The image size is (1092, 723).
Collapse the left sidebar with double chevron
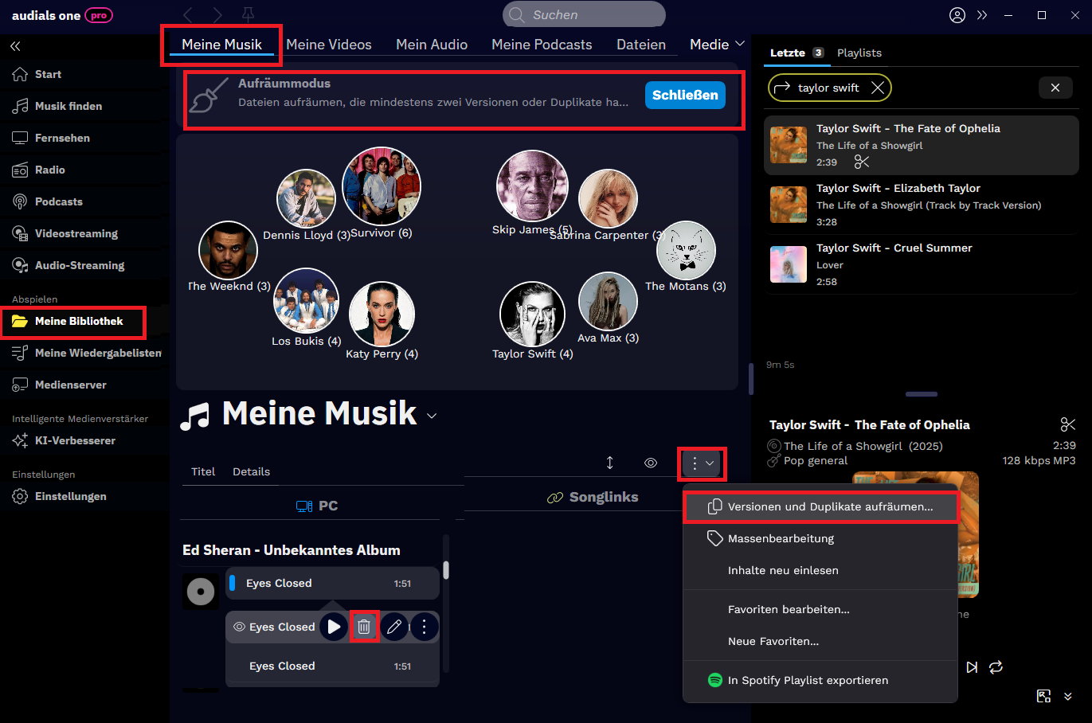pyautogui.click(x=15, y=46)
